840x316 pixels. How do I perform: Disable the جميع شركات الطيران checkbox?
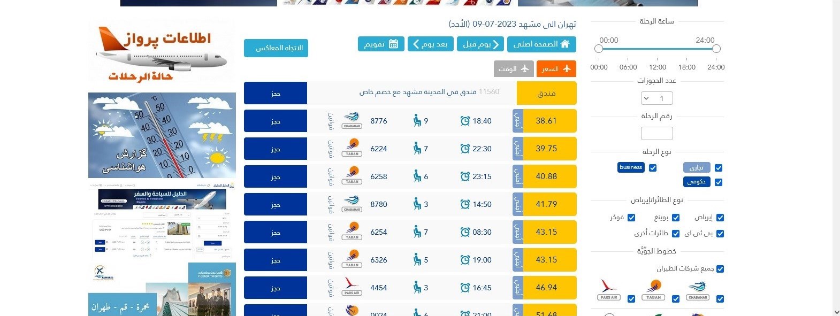[x=720, y=269]
